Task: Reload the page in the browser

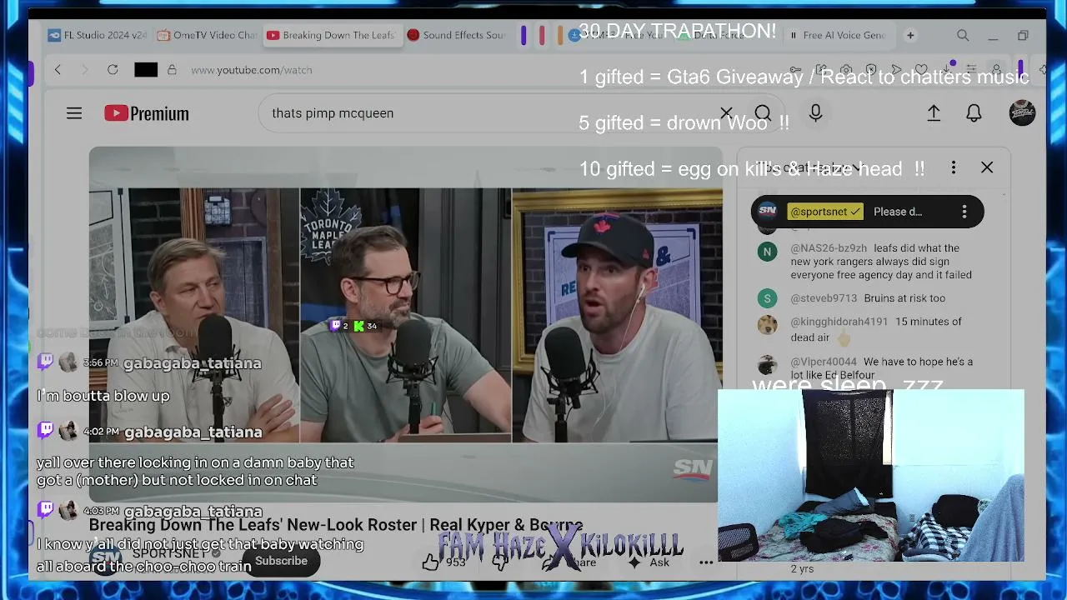Action: click(113, 70)
